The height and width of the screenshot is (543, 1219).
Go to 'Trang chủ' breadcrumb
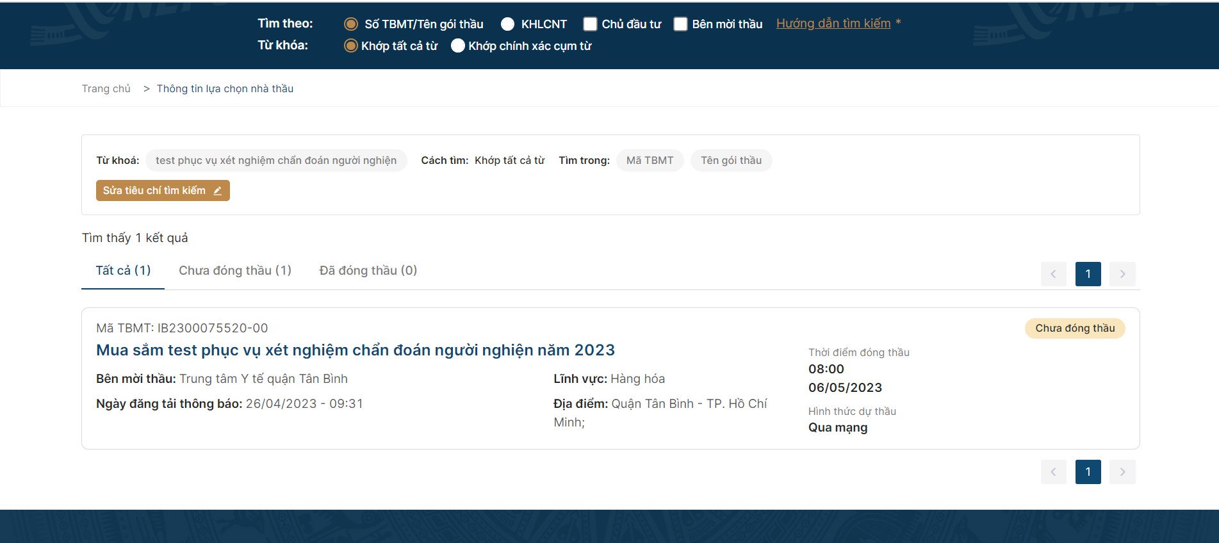click(x=106, y=88)
